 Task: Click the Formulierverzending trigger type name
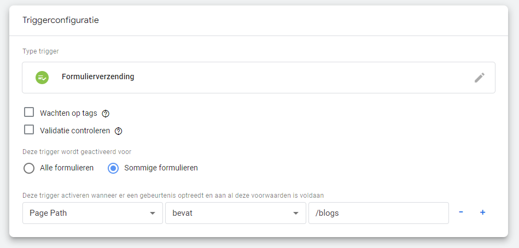[x=98, y=77]
